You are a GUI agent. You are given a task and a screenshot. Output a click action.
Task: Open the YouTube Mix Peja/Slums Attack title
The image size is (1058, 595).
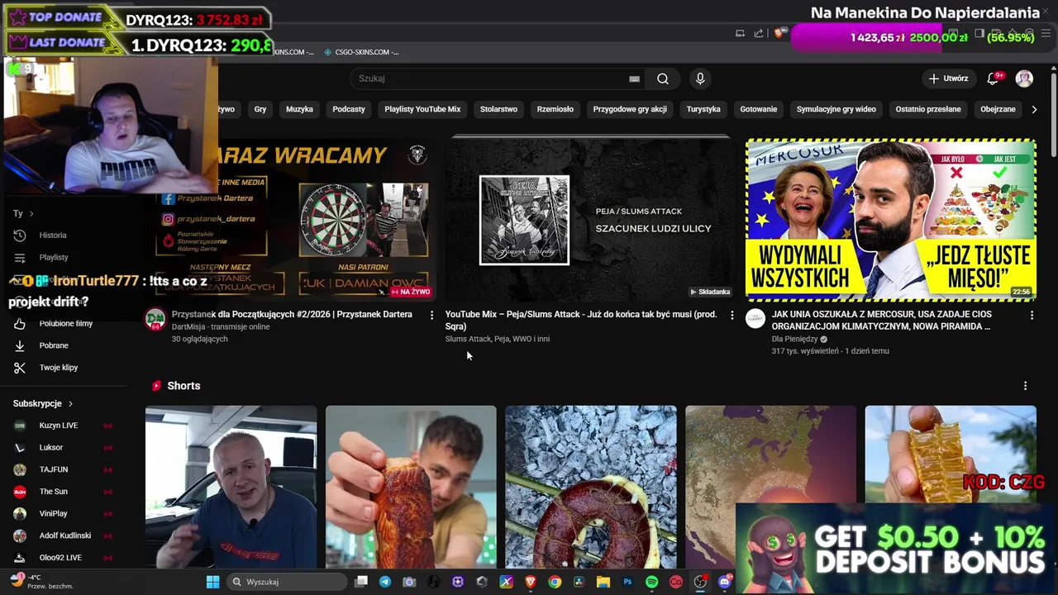[x=581, y=321]
